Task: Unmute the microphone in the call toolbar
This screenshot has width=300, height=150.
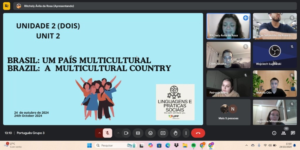Action: pos(108,133)
